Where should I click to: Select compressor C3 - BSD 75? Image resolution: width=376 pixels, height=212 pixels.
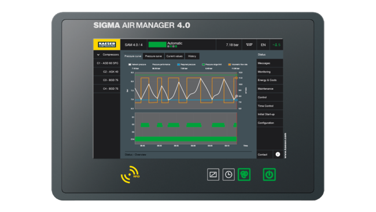107,80
